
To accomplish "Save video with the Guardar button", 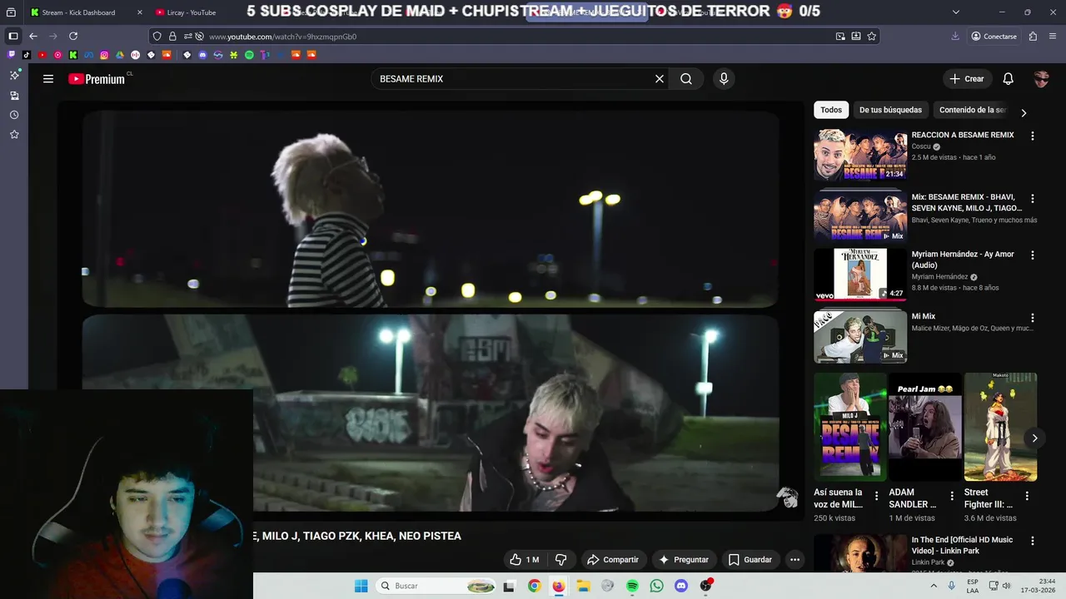I will click(x=750, y=560).
